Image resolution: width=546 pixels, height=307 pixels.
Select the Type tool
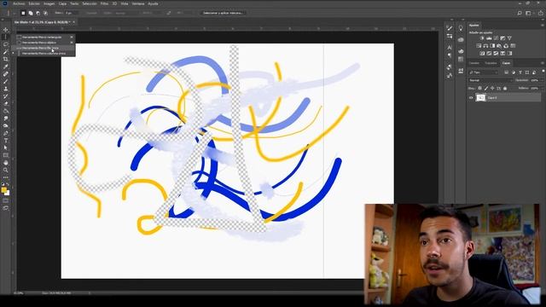(x=6, y=141)
